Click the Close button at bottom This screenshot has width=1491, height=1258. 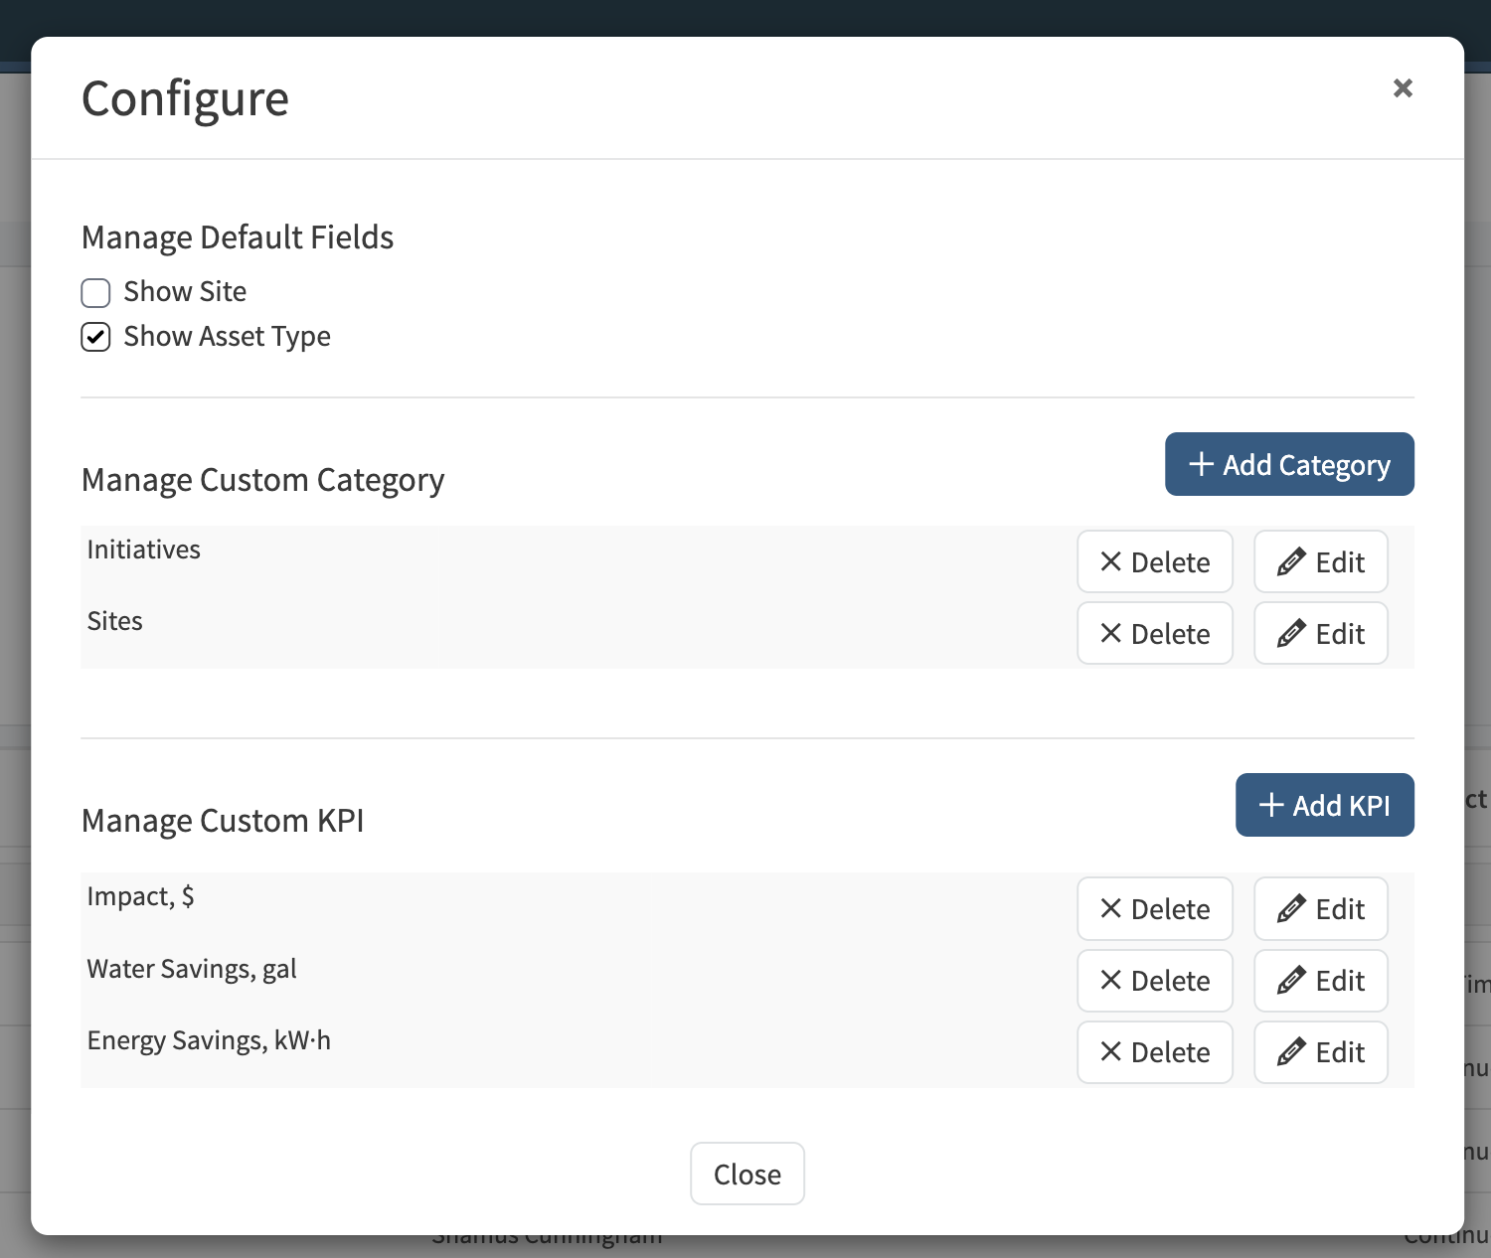point(747,1174)
